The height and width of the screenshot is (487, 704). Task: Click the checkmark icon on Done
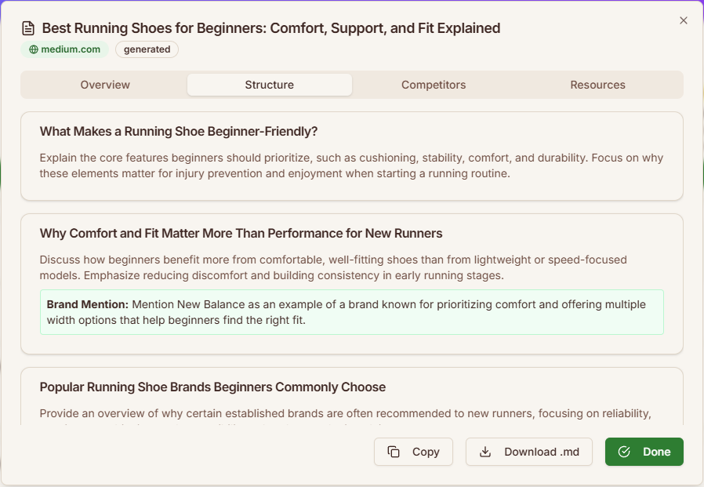coord(624,452)
